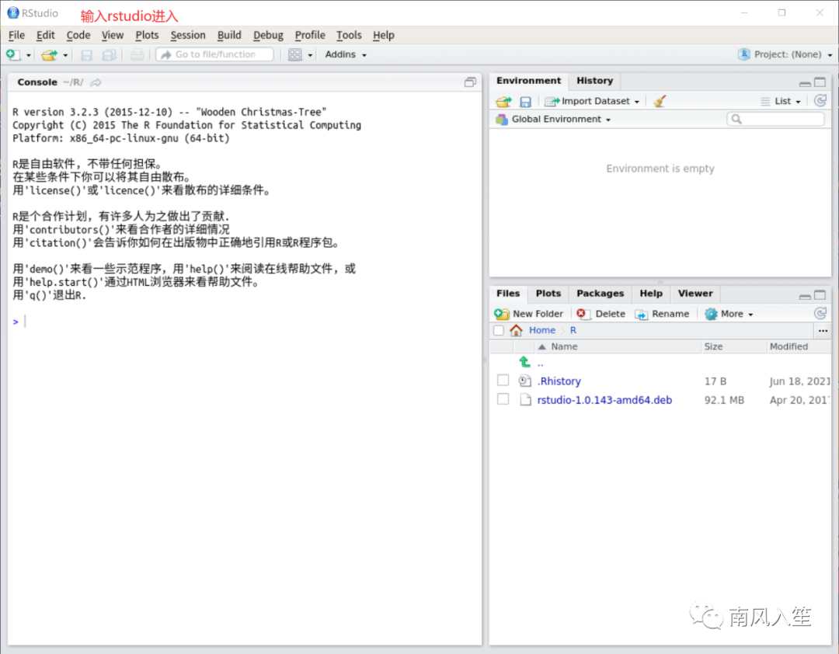This screenshot has width=839, height=654.
Task: Click the Open File folder icon
Action: (x=49, y=54)
